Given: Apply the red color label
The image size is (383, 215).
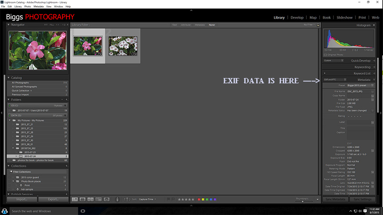Looking at the screenshot, I should [199, 199].
